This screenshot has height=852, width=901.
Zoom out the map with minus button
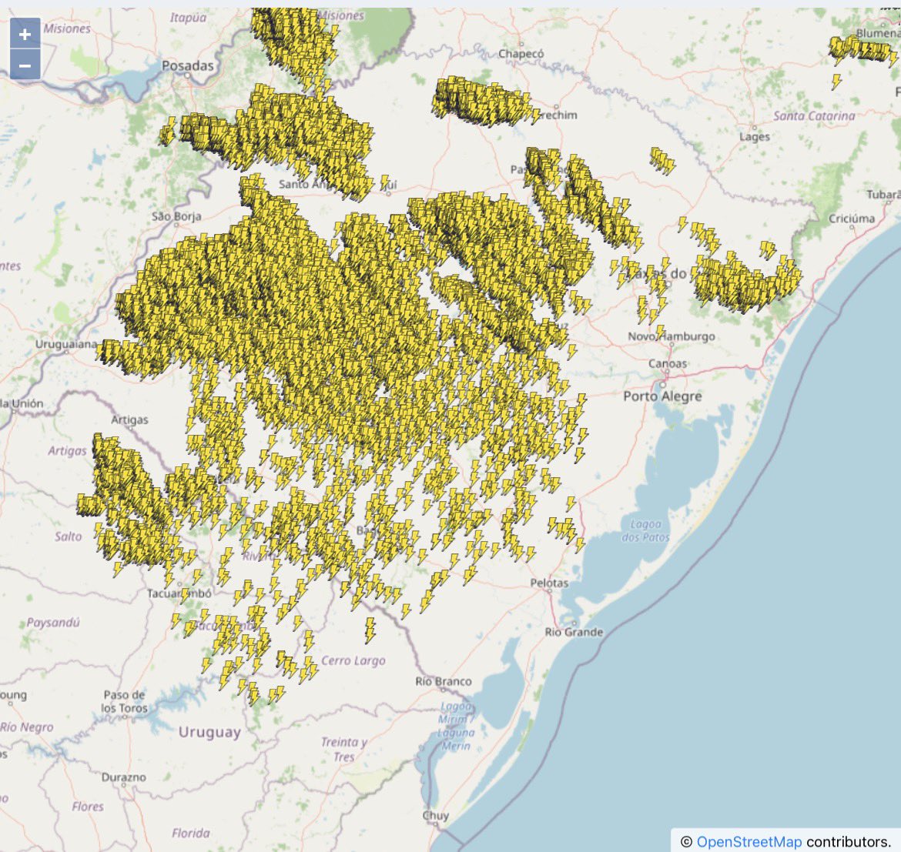(25, 65)
